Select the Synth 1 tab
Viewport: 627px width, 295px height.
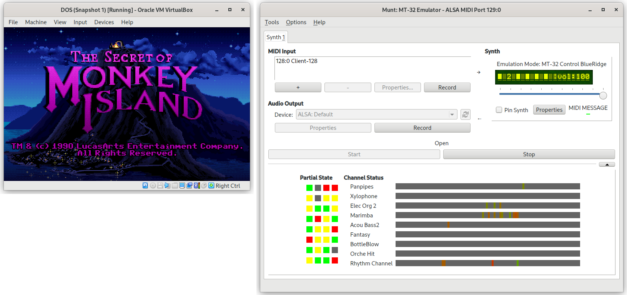[x=276, y=37]
